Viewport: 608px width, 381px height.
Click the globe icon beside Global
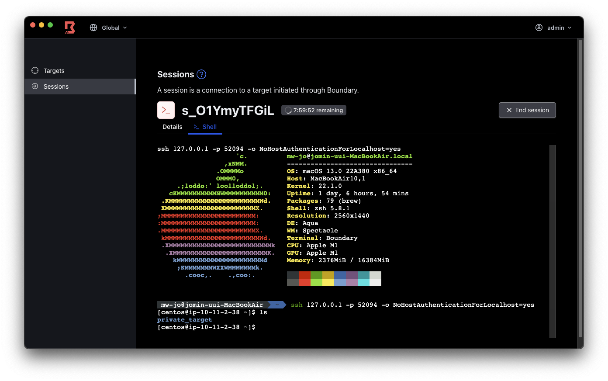[93, 28]
